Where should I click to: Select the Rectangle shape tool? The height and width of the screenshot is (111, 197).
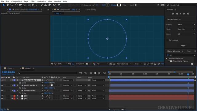coord(29,5)
